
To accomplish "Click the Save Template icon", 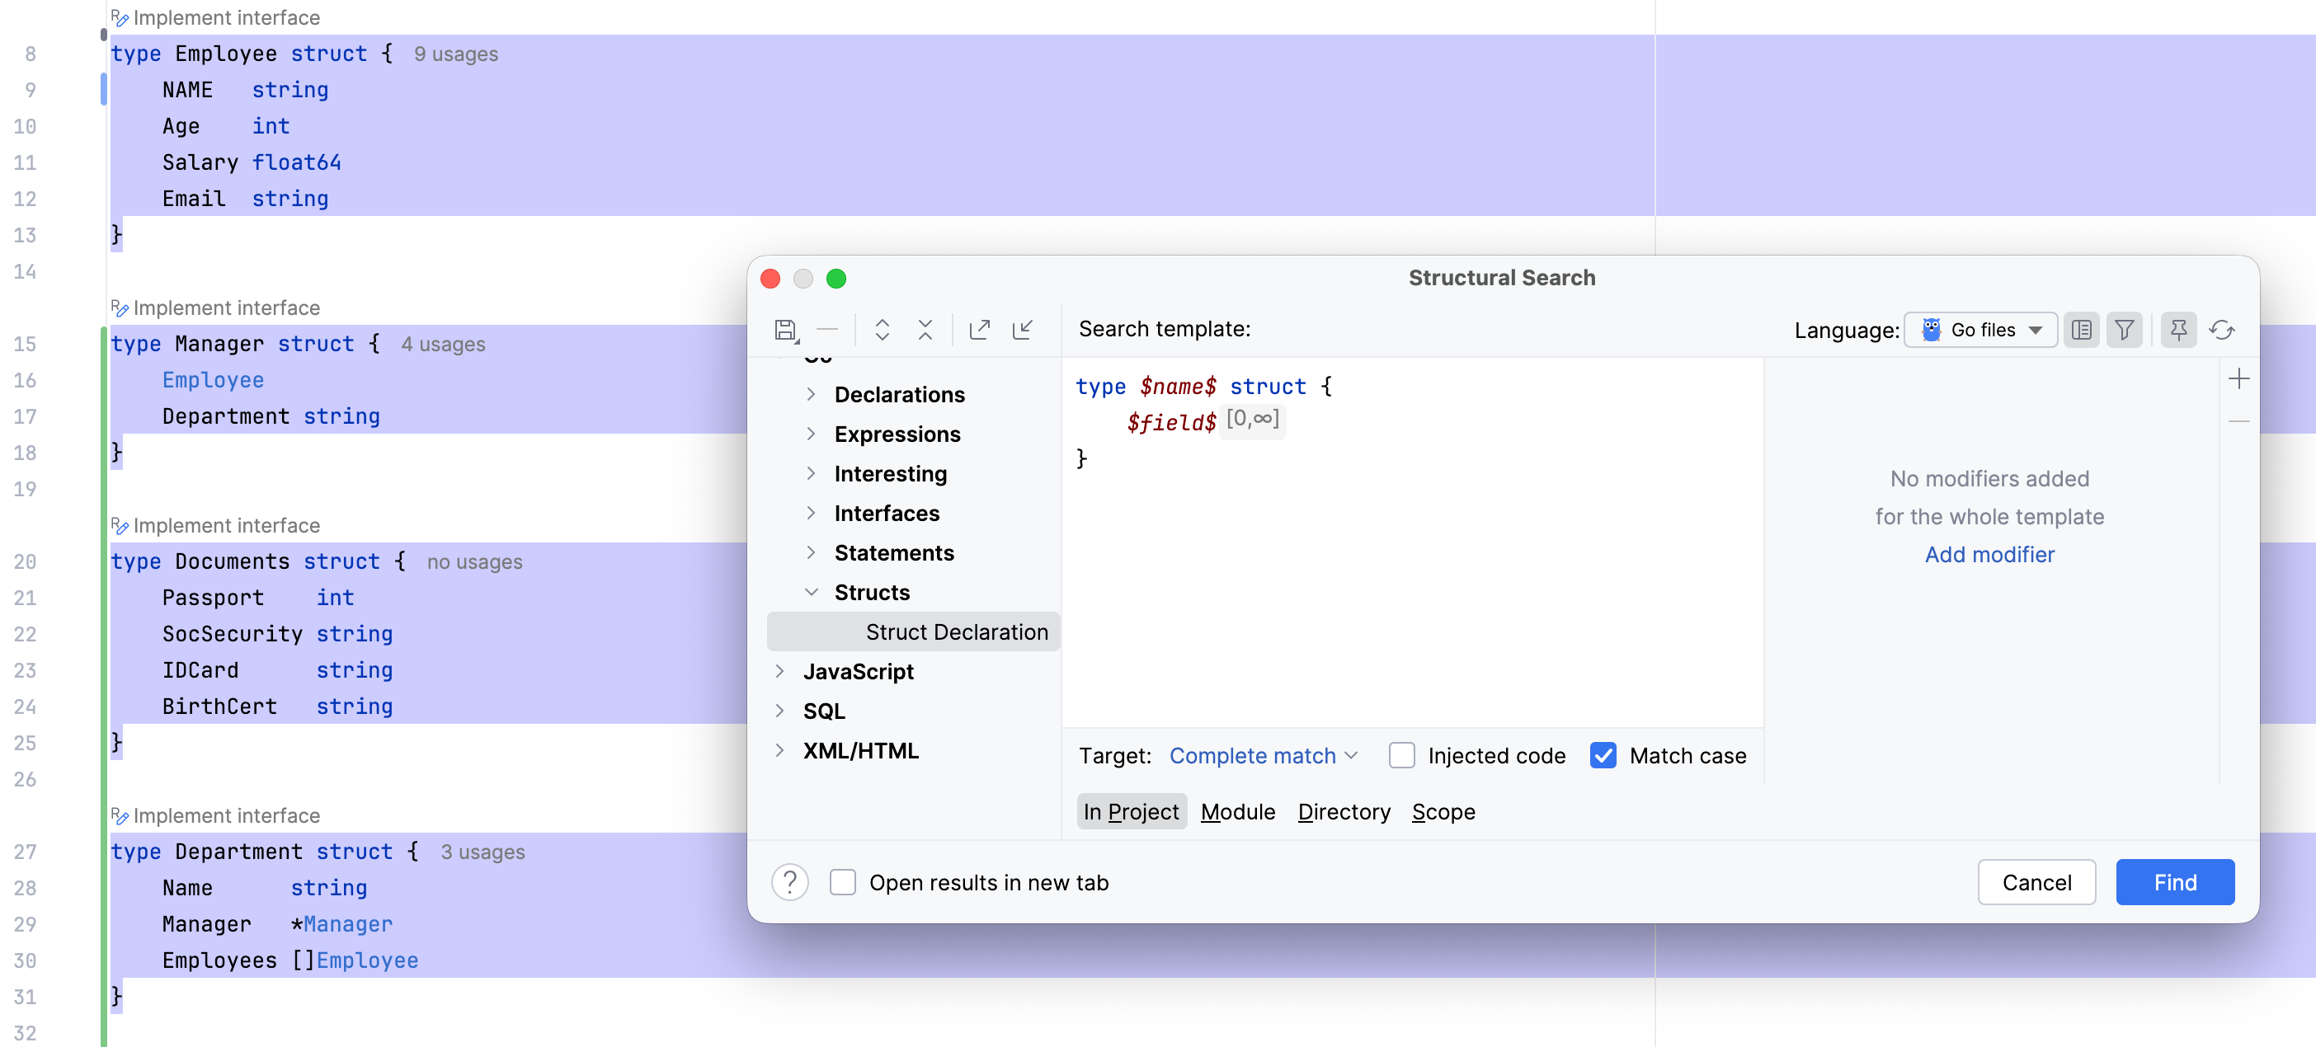I will 785,330.
